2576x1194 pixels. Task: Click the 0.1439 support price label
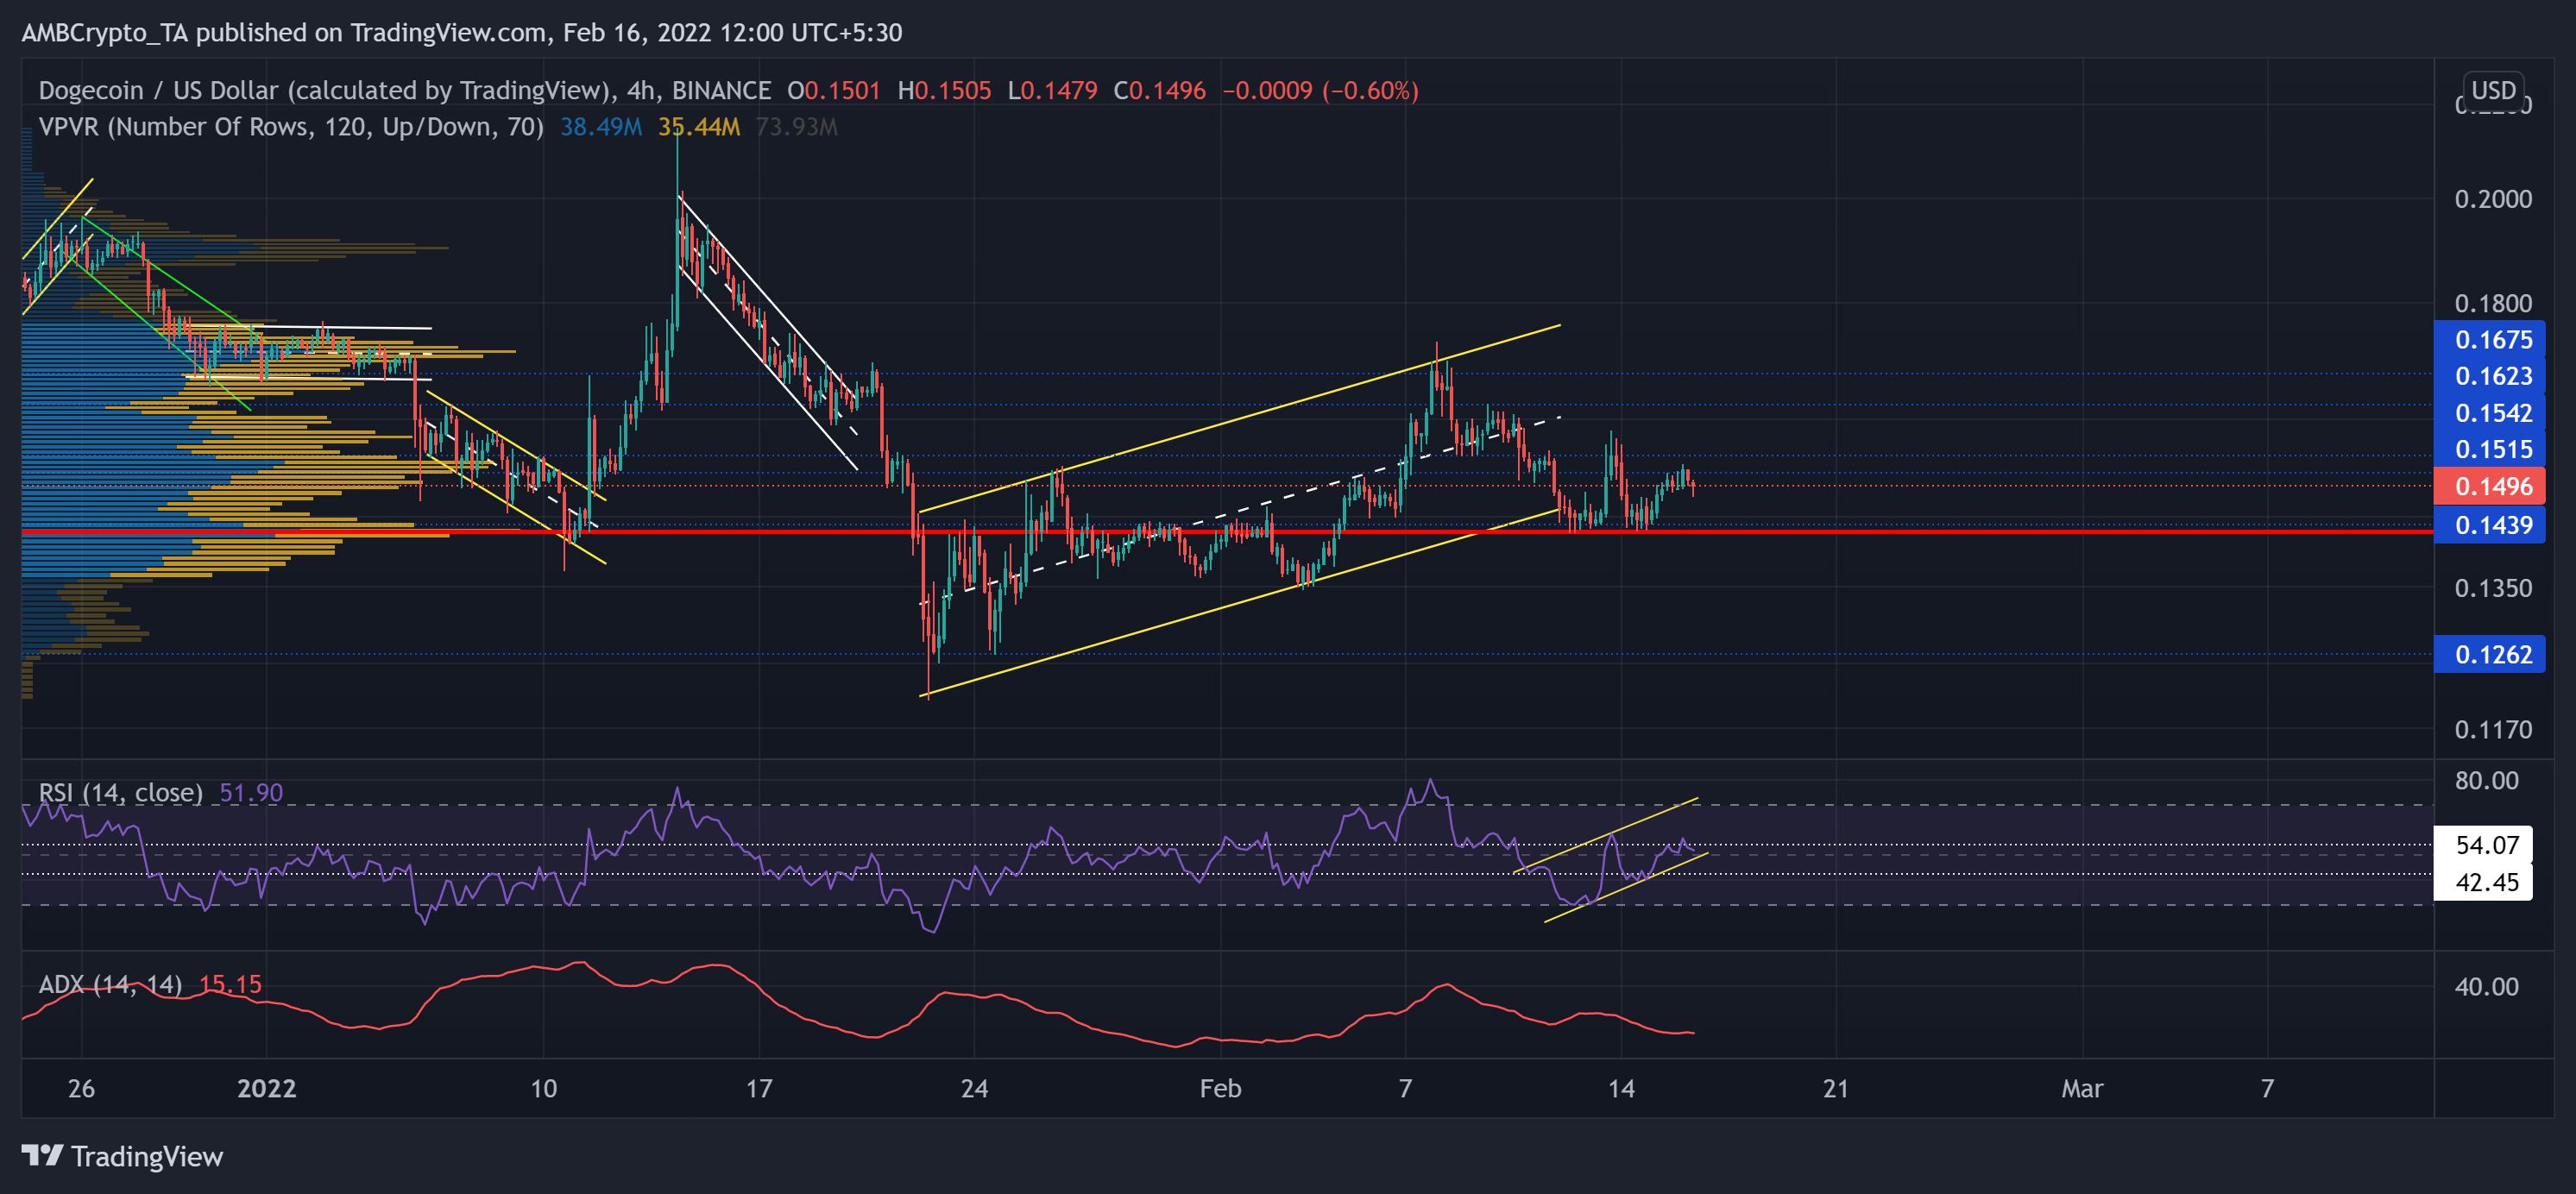pos(2489,525)
